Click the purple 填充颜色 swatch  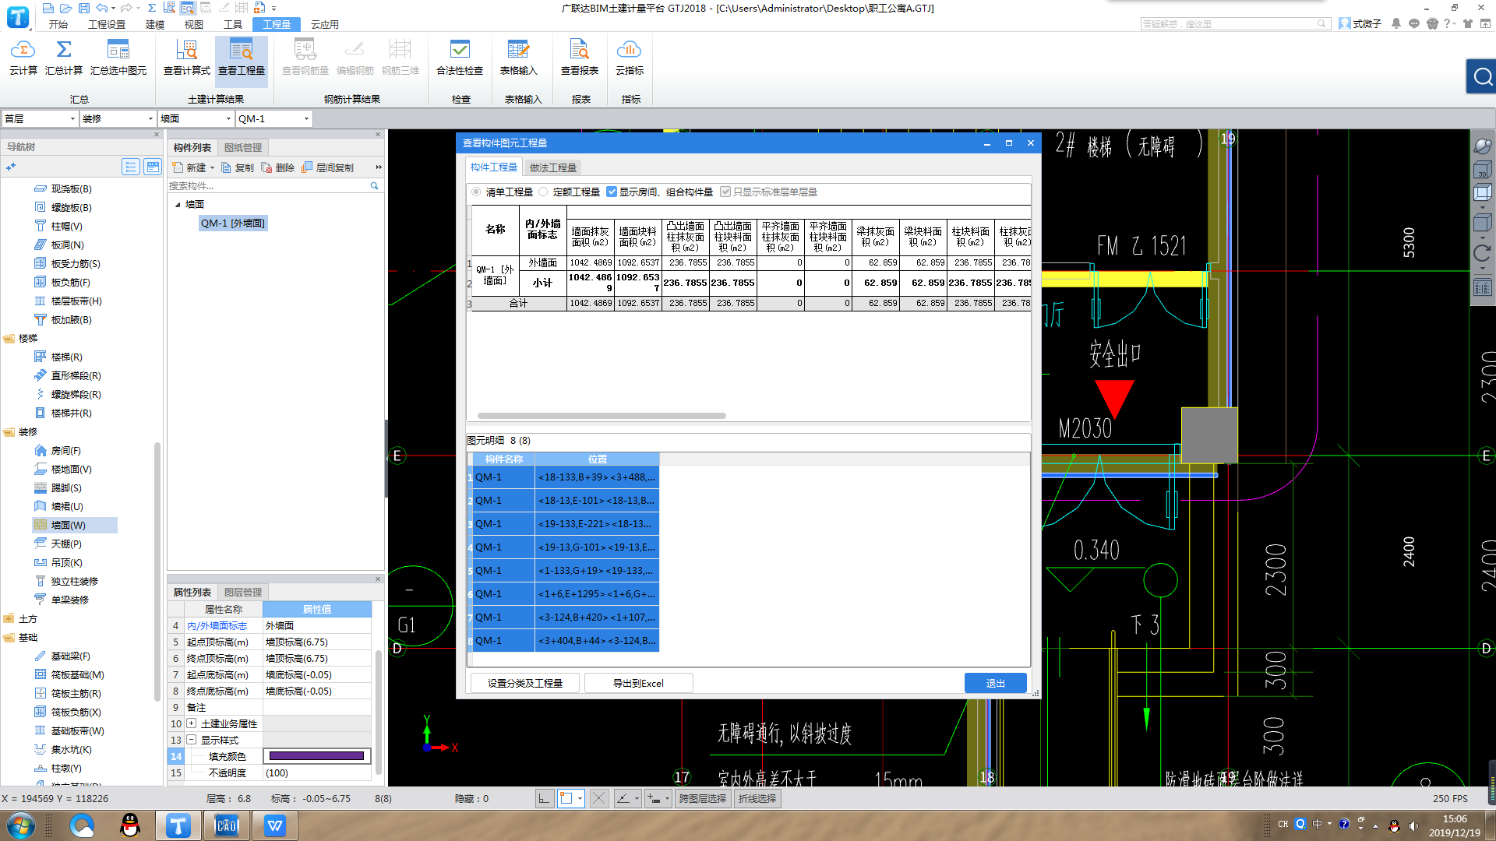316,756
